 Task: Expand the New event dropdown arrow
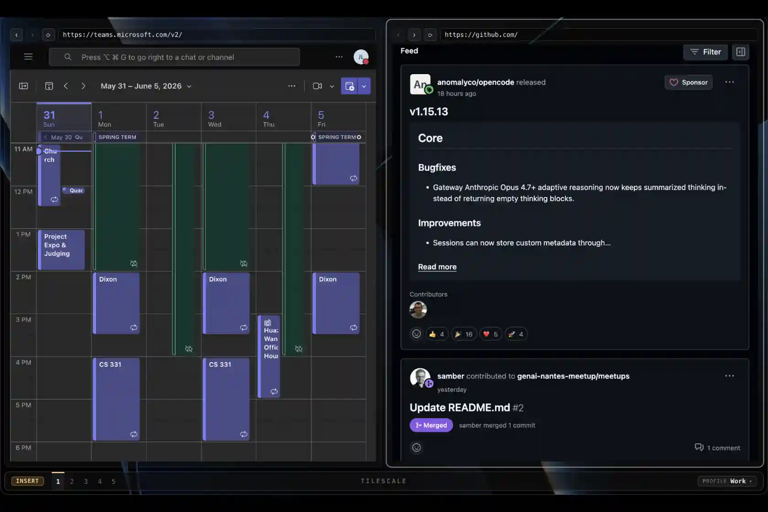tap(364, 86)
